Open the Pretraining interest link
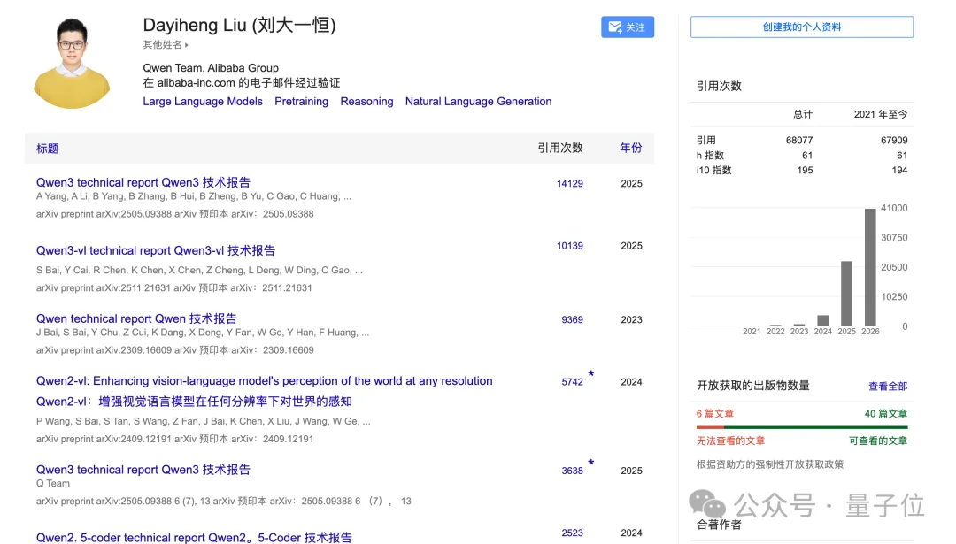 (x=301, y=101)
